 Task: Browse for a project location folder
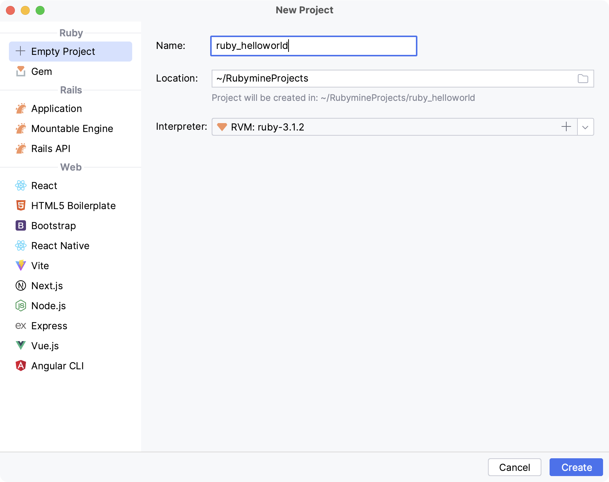(x=583, y=79)
